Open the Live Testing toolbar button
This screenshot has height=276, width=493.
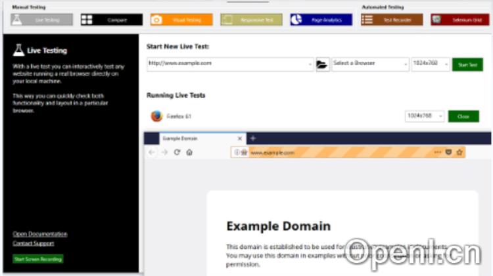coord(41,20)
